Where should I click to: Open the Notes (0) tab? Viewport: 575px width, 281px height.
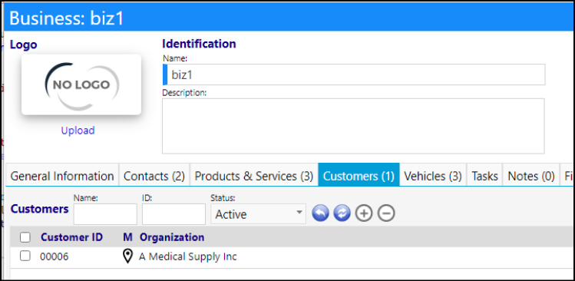[531, 176]
